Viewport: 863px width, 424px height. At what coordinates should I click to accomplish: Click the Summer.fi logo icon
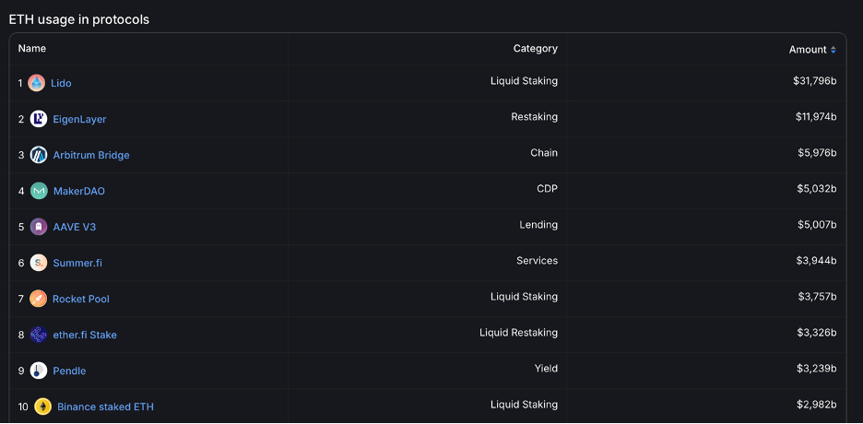[38, 263]
